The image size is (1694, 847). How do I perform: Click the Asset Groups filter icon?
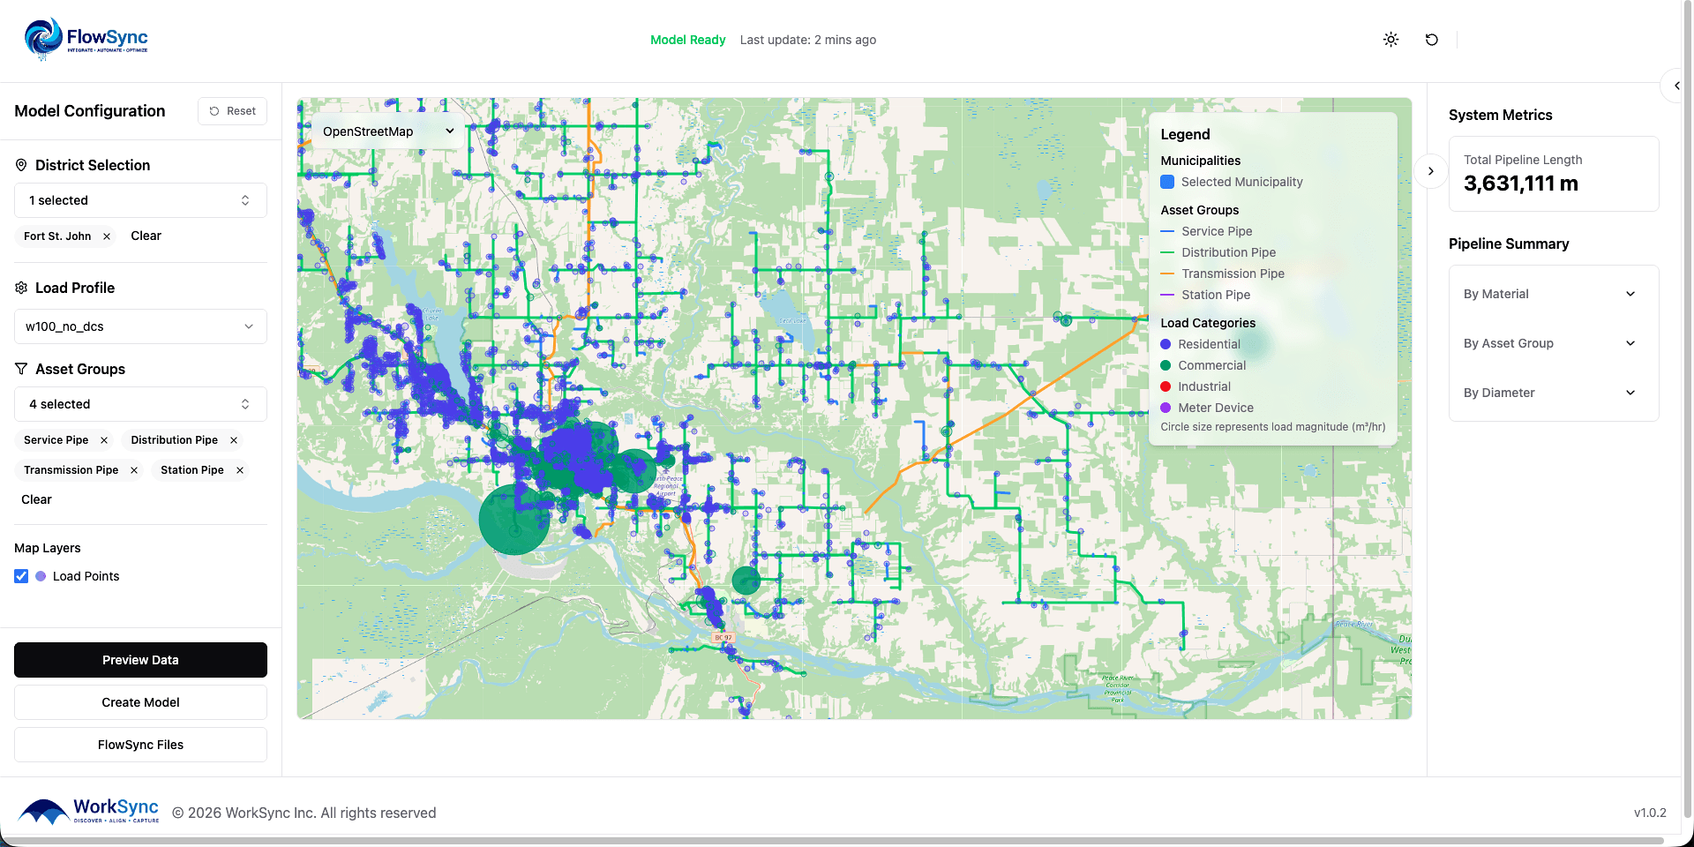tap(21, 369)
